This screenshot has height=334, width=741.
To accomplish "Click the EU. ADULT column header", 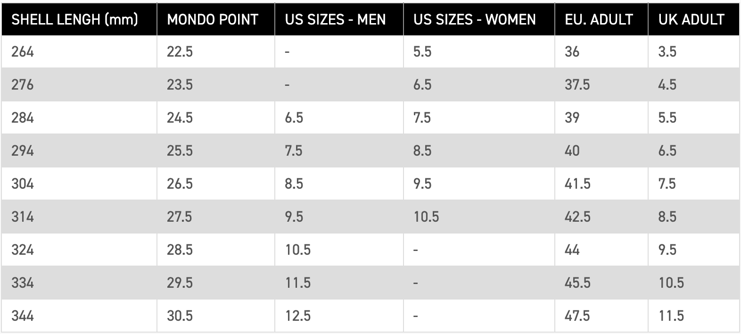I will click(601, 19).
